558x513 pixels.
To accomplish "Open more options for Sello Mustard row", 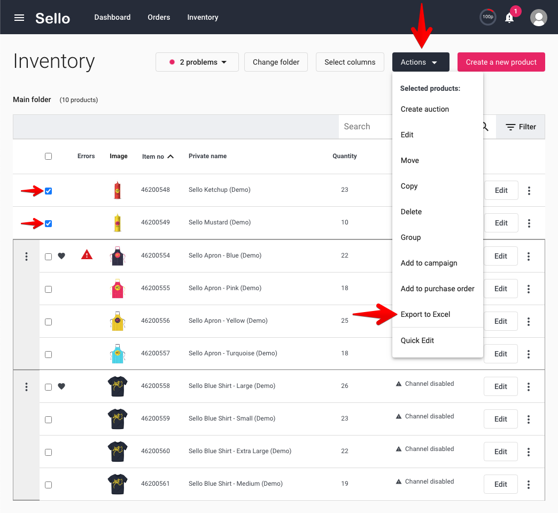I will [x=529, y=223].
